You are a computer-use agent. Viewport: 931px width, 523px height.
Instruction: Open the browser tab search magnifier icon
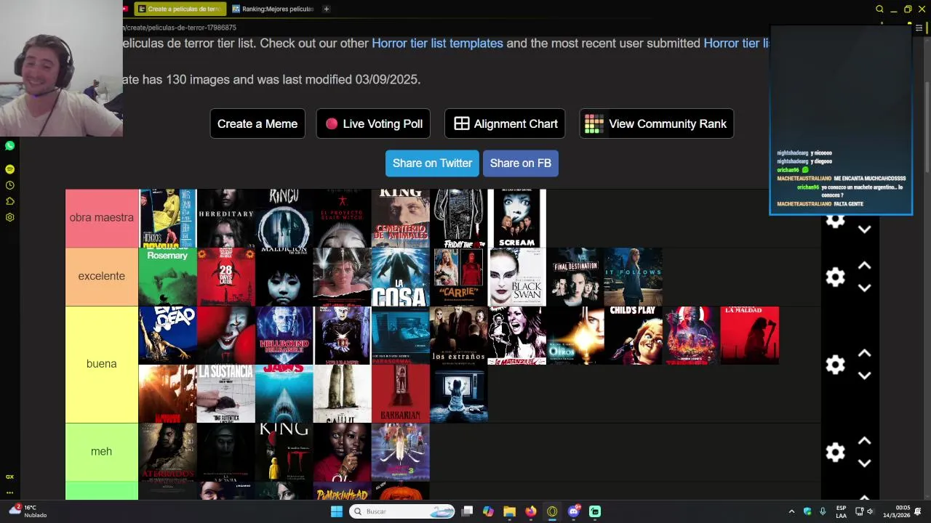point(879,9)
